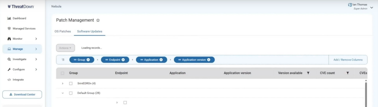Expand the Configure submenu chevron

pos(36,70)
